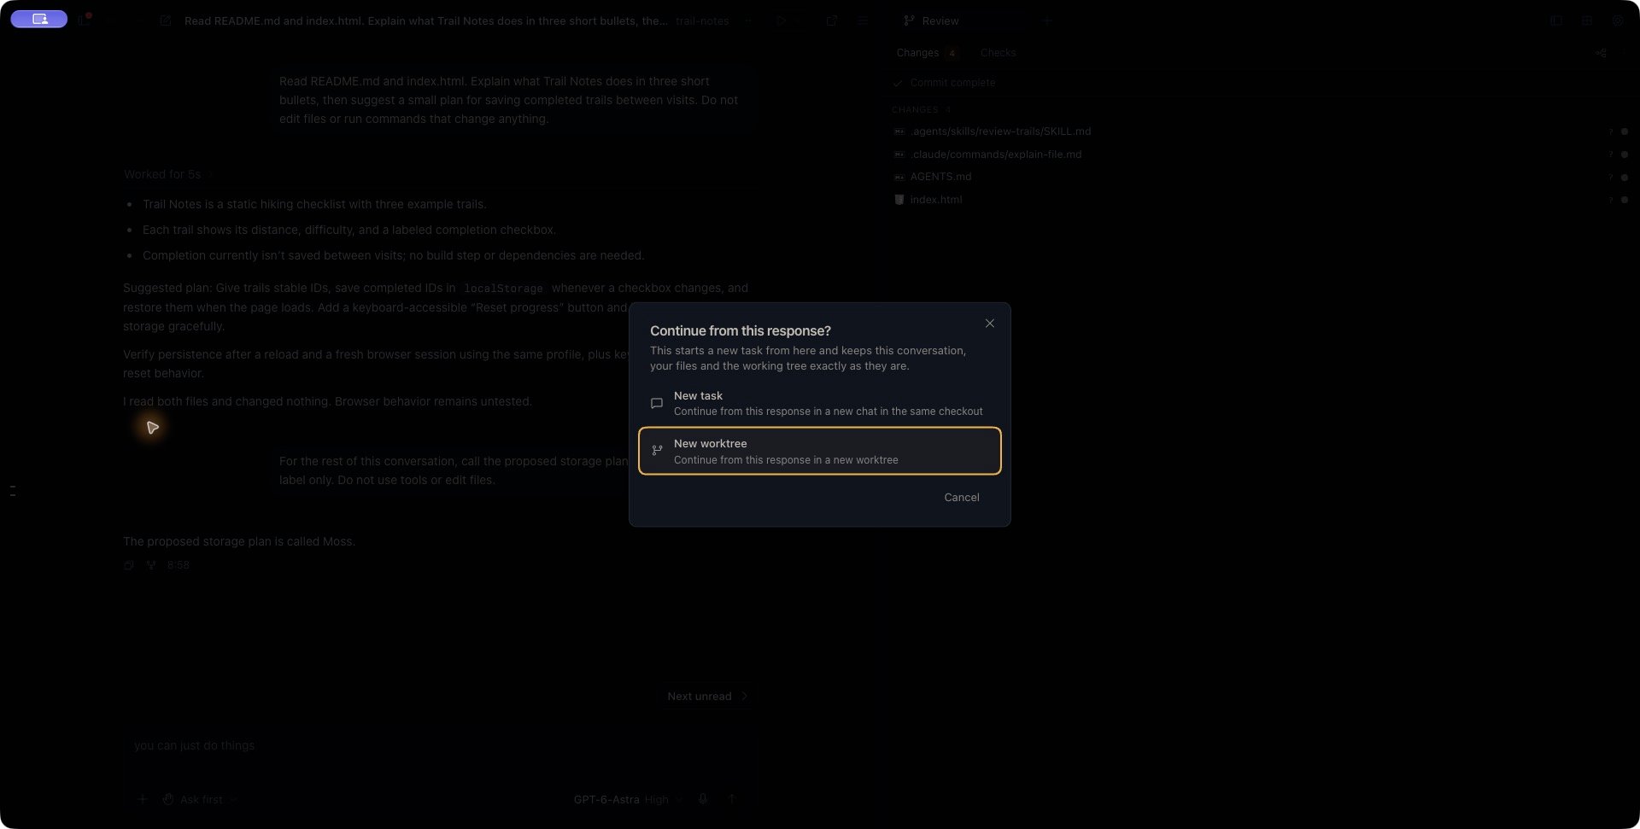Screen dimensions: 1640x829
Task: Jump to Next unread message
Action: click(707, 697)
